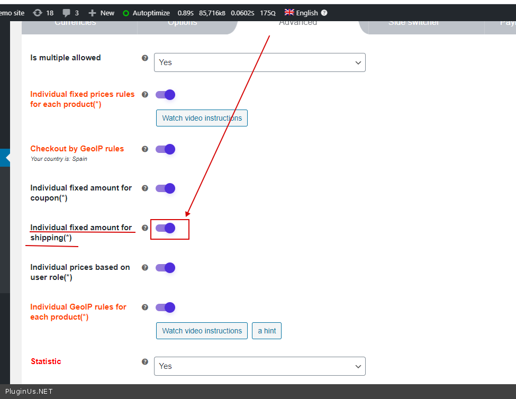Toggle Individual fixed amount for coupon
516x399 pixels.
click(166, 188)
